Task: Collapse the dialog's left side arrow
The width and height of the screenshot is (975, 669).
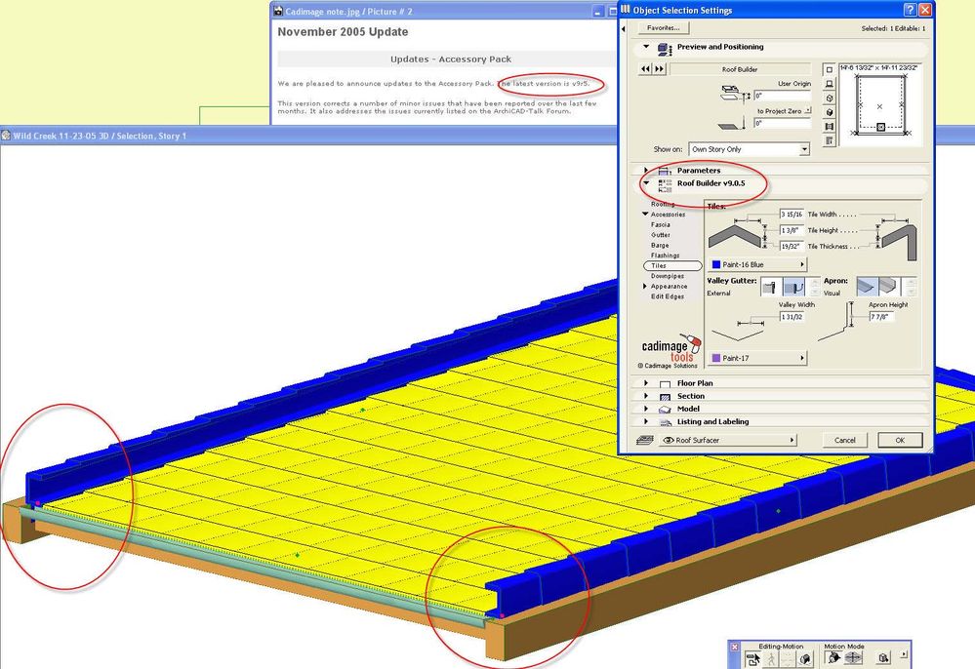Action: click(x=624, y=28)
